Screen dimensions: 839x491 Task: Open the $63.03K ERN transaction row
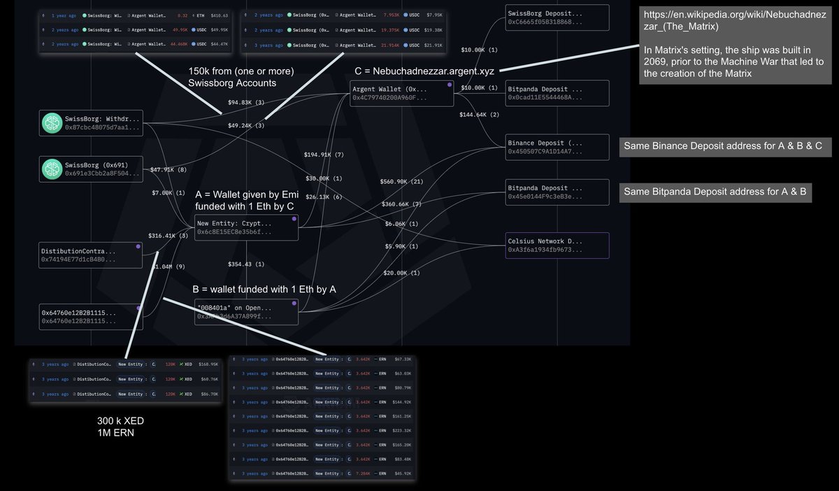[324, 373]
